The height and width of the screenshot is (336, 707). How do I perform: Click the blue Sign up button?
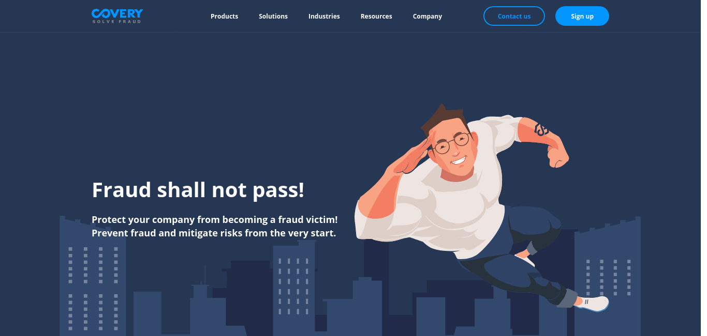pos(582,16)
